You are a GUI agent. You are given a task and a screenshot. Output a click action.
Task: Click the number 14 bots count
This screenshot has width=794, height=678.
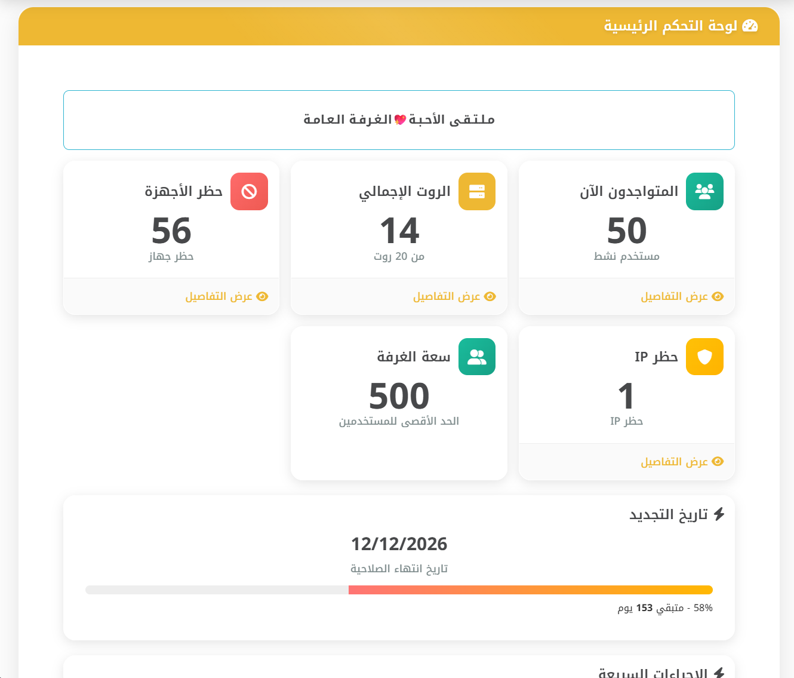click(x=399, y=231)
